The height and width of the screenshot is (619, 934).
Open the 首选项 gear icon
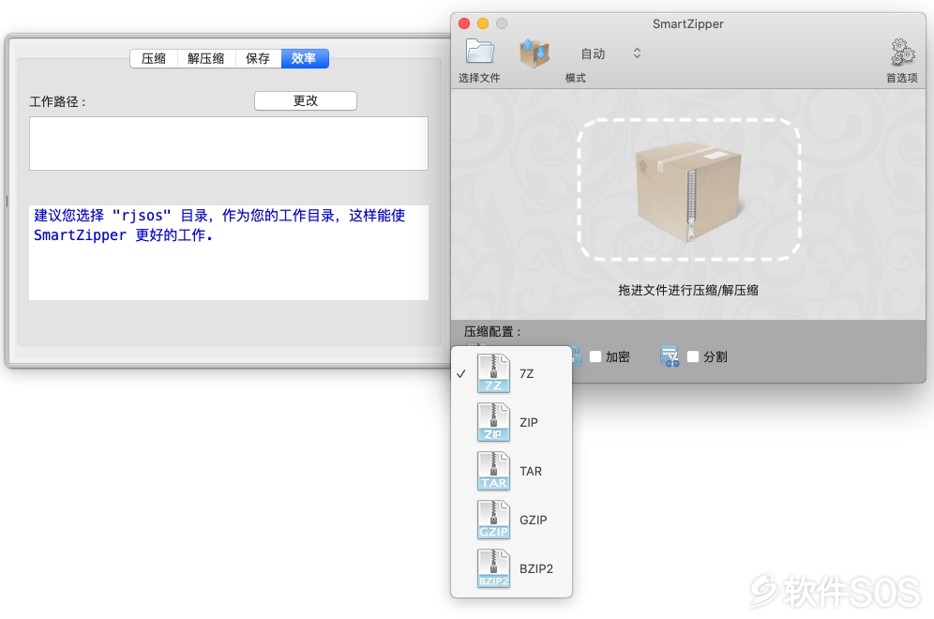click(x=902, y=53)
